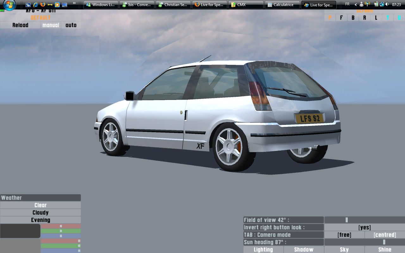Select screen option B
Screen dimensions: 405x253
click(x=353, y=18)
